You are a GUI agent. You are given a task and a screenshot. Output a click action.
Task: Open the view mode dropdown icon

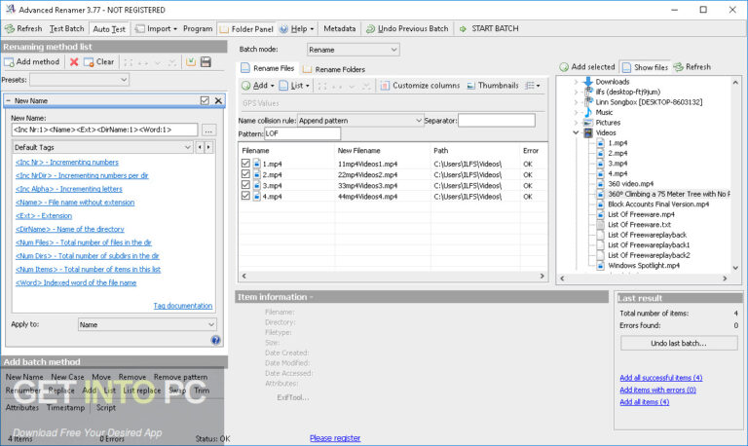(x=533, y=86)
